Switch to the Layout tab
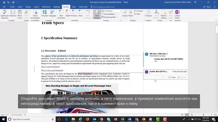Screen dimensions: 218x122 pyautogui.click(x=36, y=7)
